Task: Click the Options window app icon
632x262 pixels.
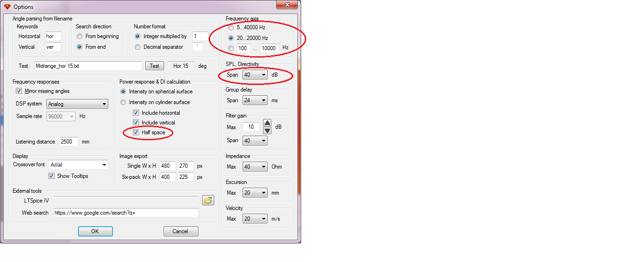Action: pos(7,7)
